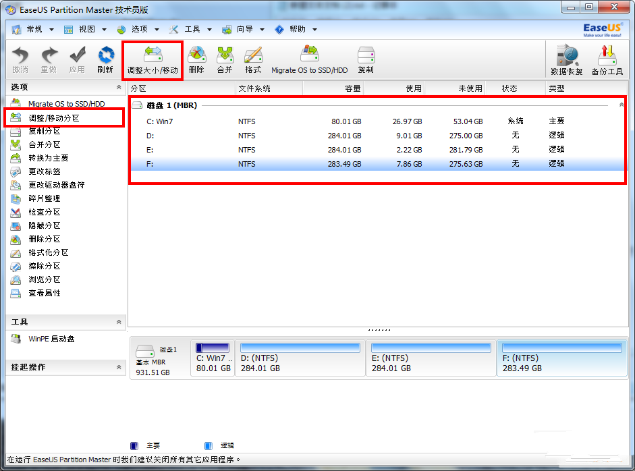Select C: Win7 partition row
The image size is (635, 471).
[x=377, y=121]
